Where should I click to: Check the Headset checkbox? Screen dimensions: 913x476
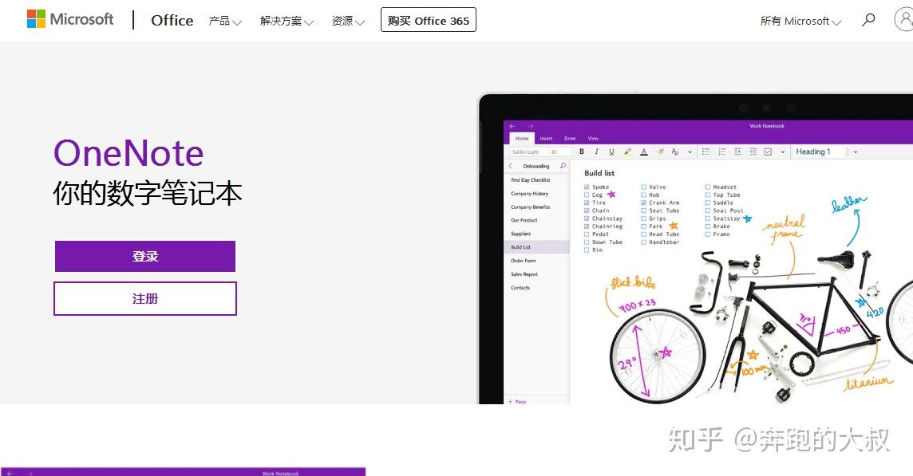tap(707, 186)
